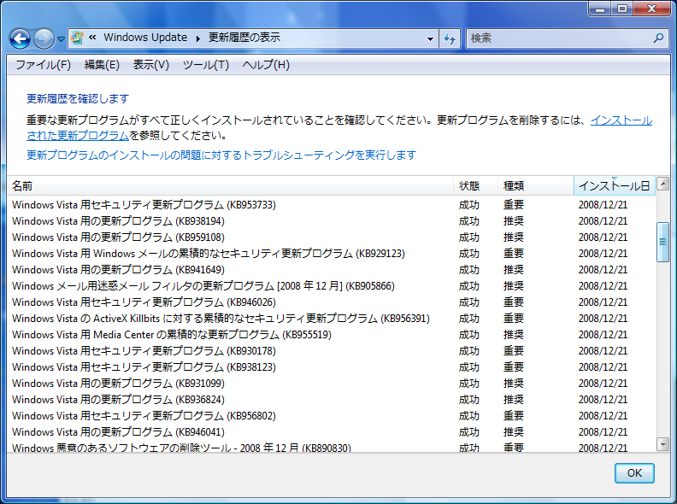Open the ファイル(F) menu
Screen dimensions: 677x504
44,65
